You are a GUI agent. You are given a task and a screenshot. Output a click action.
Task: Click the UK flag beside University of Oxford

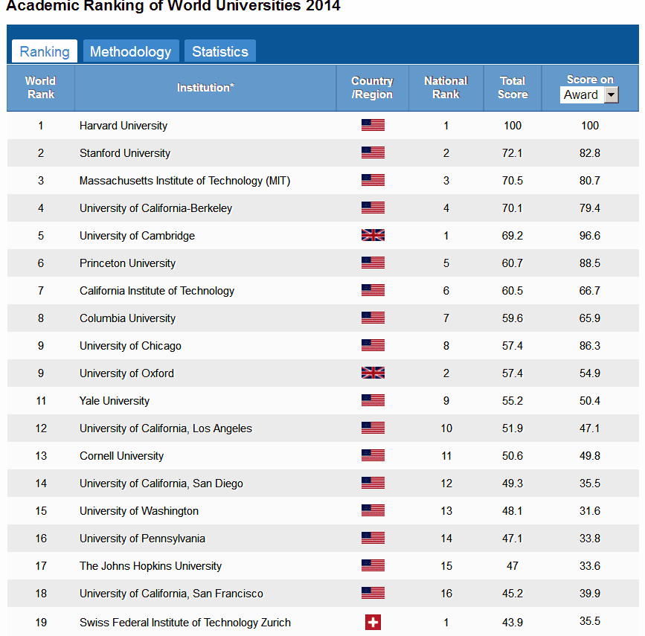(372, 373)
